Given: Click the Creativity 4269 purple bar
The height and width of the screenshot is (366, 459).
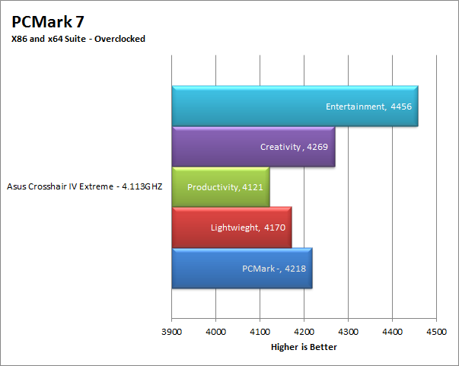Looking at the screenshot, I should pyautogui.click(x=253, y=147).
